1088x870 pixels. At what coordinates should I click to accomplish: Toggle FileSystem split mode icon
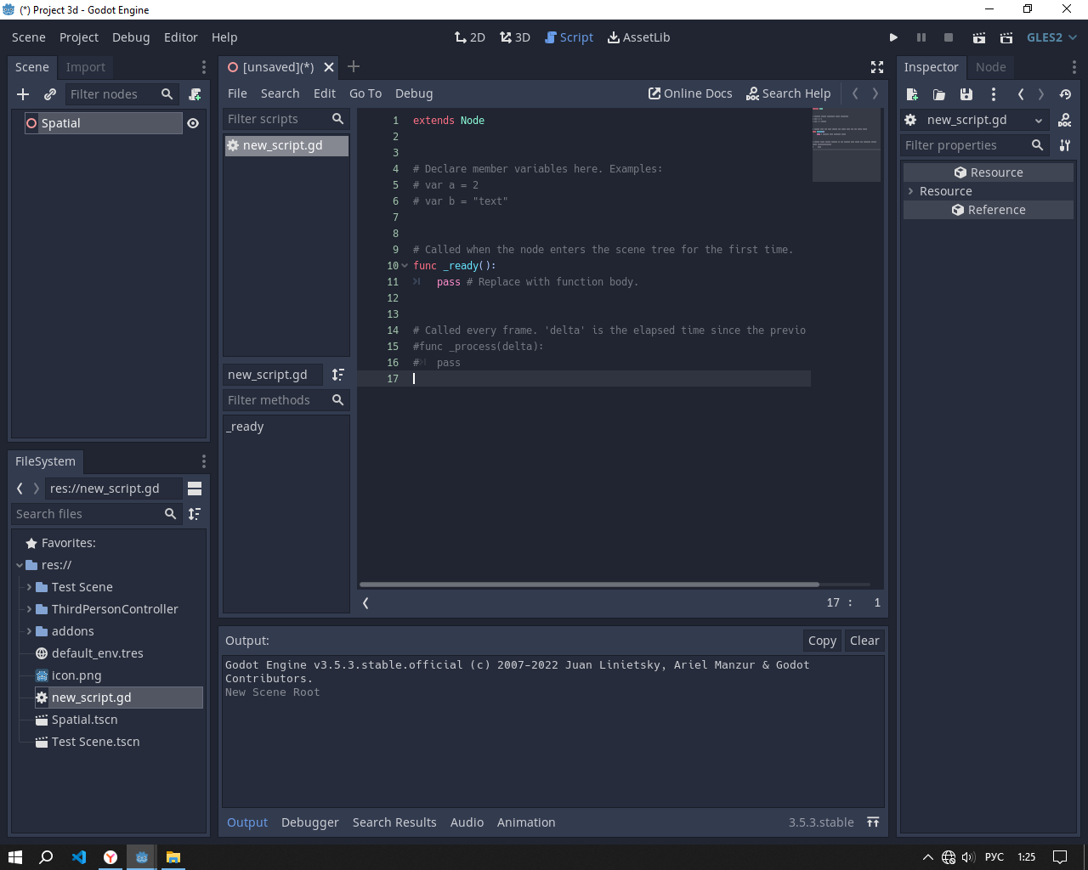pyautogui.click(x=195, y=489)
